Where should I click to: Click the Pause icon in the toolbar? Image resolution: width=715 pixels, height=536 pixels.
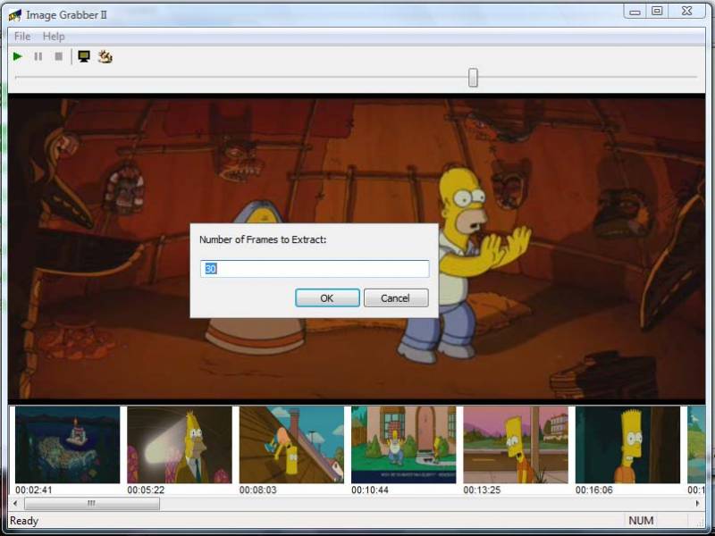(x=38, y=56)
